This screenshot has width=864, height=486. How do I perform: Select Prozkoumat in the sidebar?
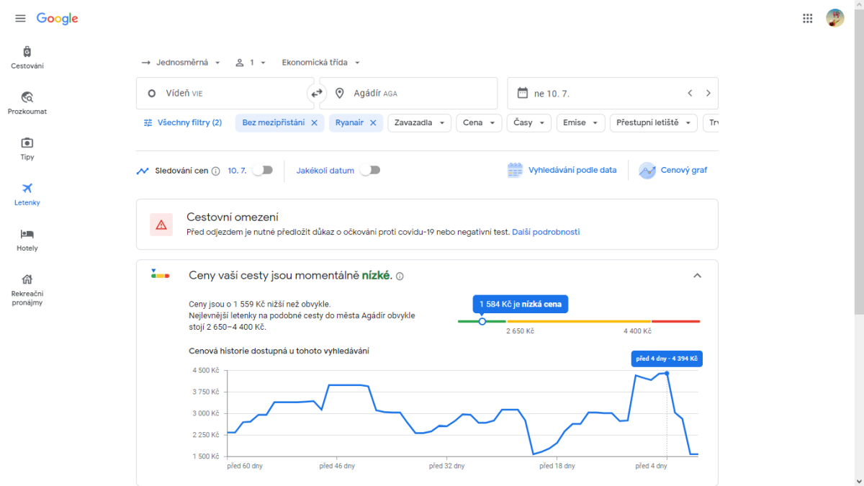[27, 103]
